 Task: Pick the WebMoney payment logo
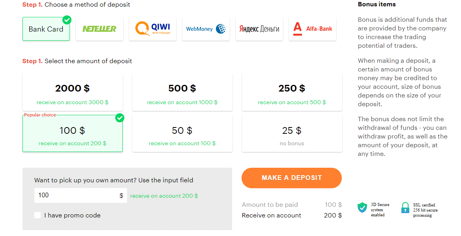[206, 29]
